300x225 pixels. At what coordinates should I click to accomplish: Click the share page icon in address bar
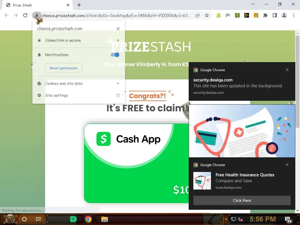pos(197,15)
